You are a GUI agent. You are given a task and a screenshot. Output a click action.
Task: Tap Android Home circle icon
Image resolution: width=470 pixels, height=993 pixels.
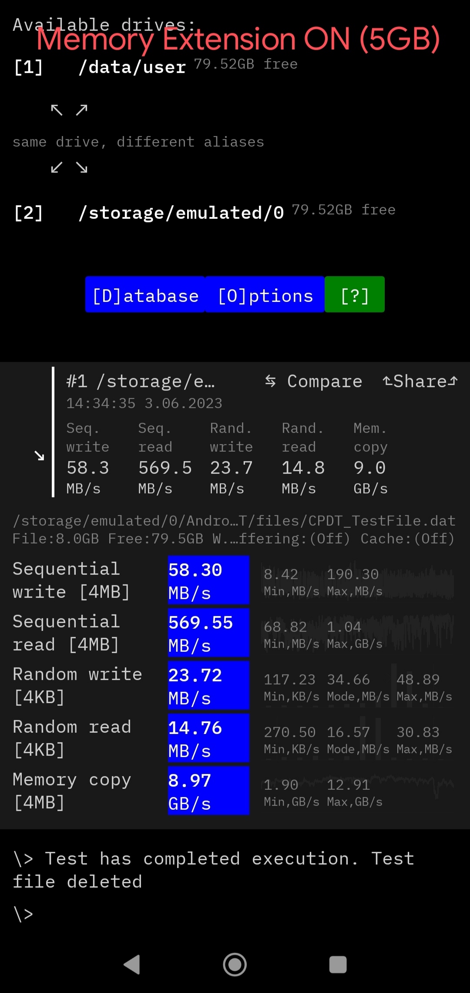point(235,964)
